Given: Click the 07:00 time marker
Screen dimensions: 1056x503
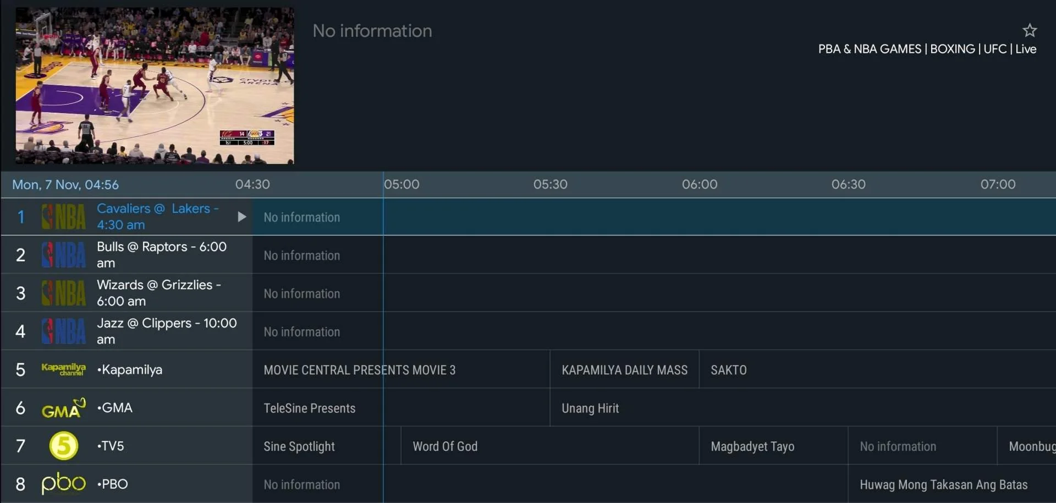Looking at the screenshot, I should click(x=998, y=184).
